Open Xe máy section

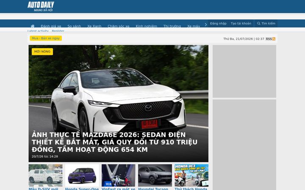tap(194, 26)
